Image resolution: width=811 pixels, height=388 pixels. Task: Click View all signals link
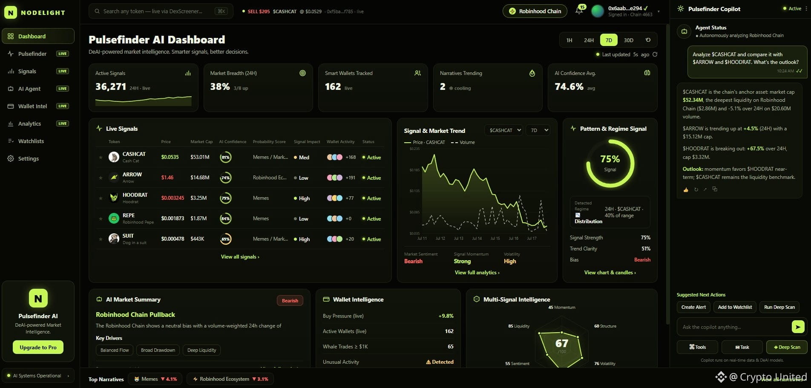(240, 257)
